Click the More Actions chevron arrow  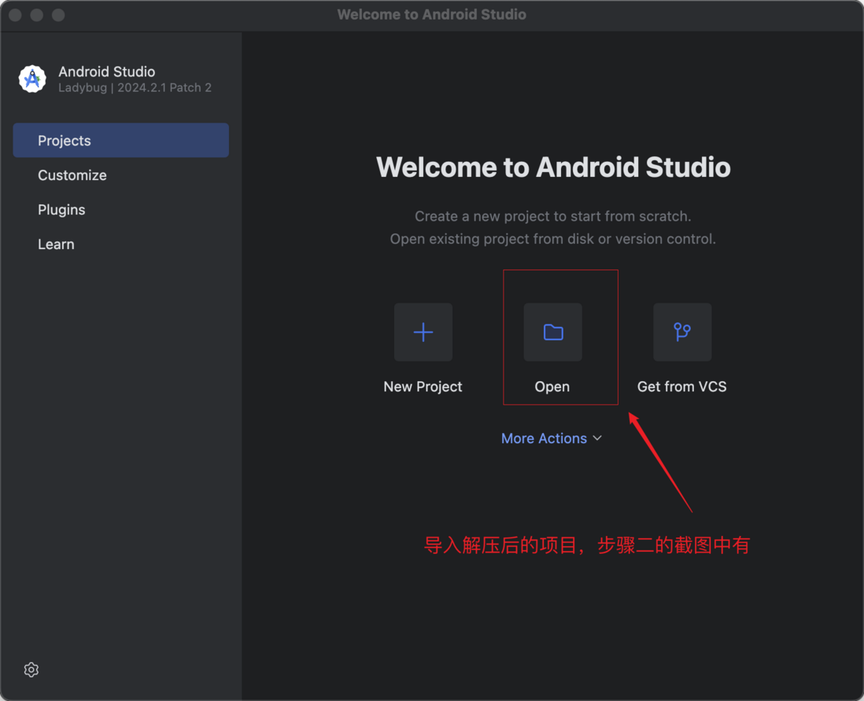coord(597,439)
